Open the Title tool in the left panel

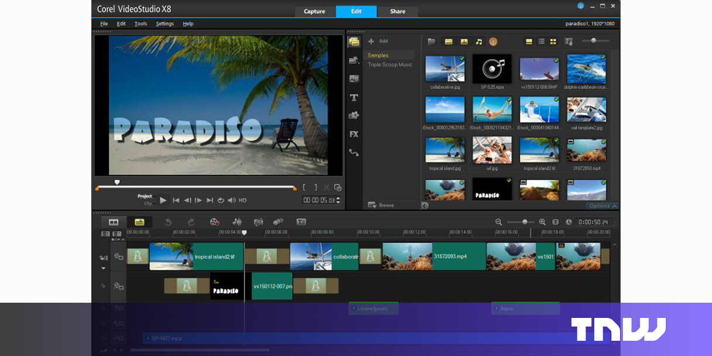354,98
